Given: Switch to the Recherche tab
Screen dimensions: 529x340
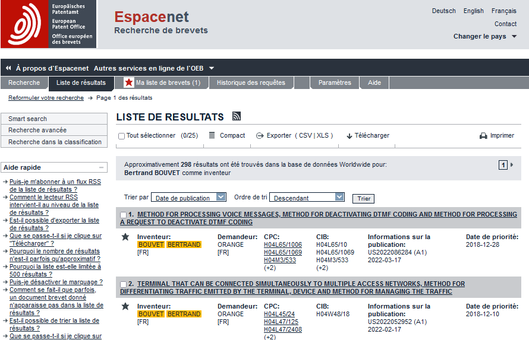Looking at the screenshot, I should pyautogui.click(x=24, y=83).
